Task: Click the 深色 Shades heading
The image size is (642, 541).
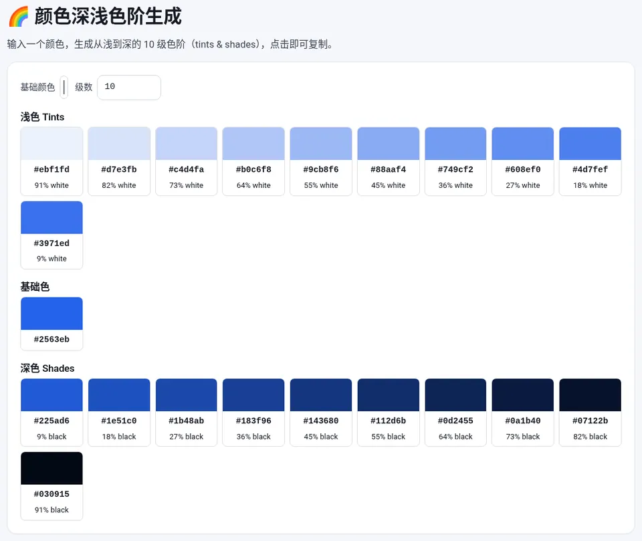Action: point(47,368)
